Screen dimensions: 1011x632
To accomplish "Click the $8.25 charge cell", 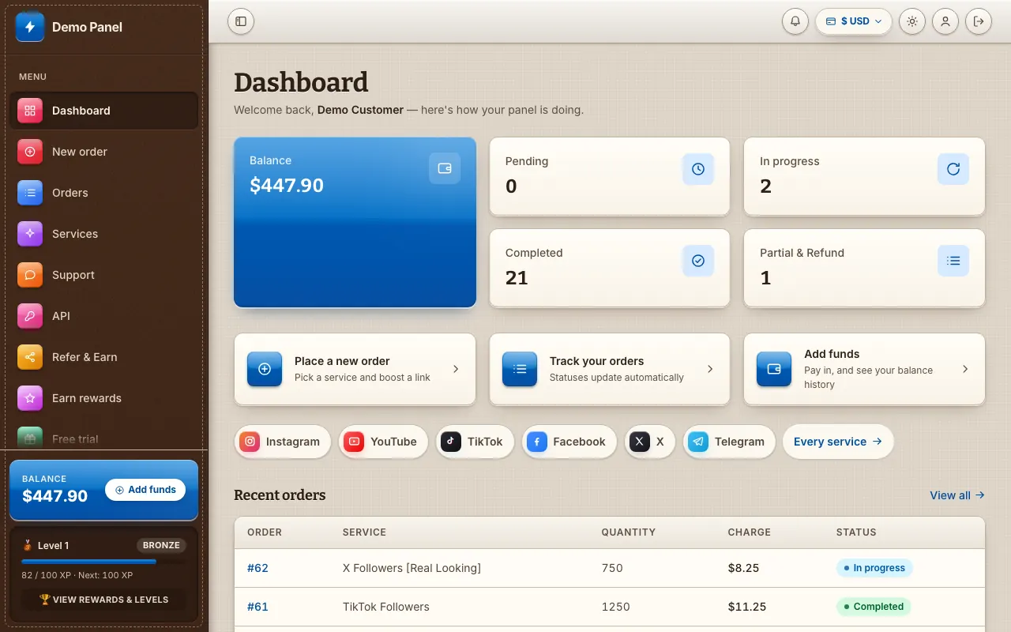I will click(742, 568).
